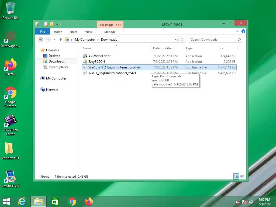Open DataWagon desktop shortcut
The image size is (276, 207).
tap(11, 39)
